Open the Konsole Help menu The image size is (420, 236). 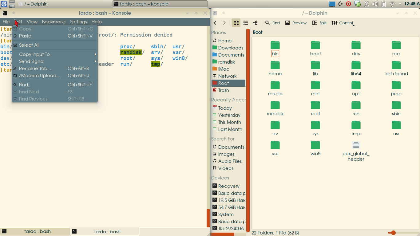pyautogui.click(x=97, y=22)
